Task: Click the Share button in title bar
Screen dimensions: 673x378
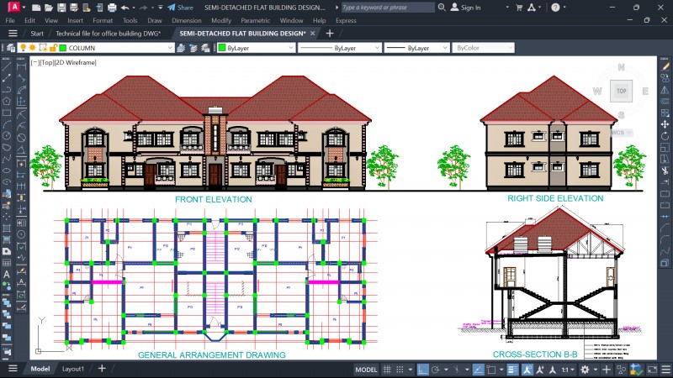Action: (179, 8)
